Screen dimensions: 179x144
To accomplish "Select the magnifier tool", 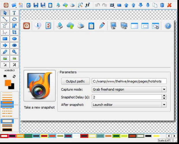I will click(14, 52).
